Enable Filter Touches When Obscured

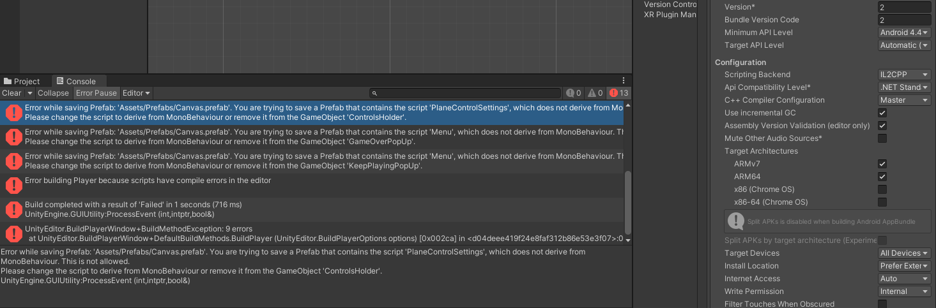882,304
